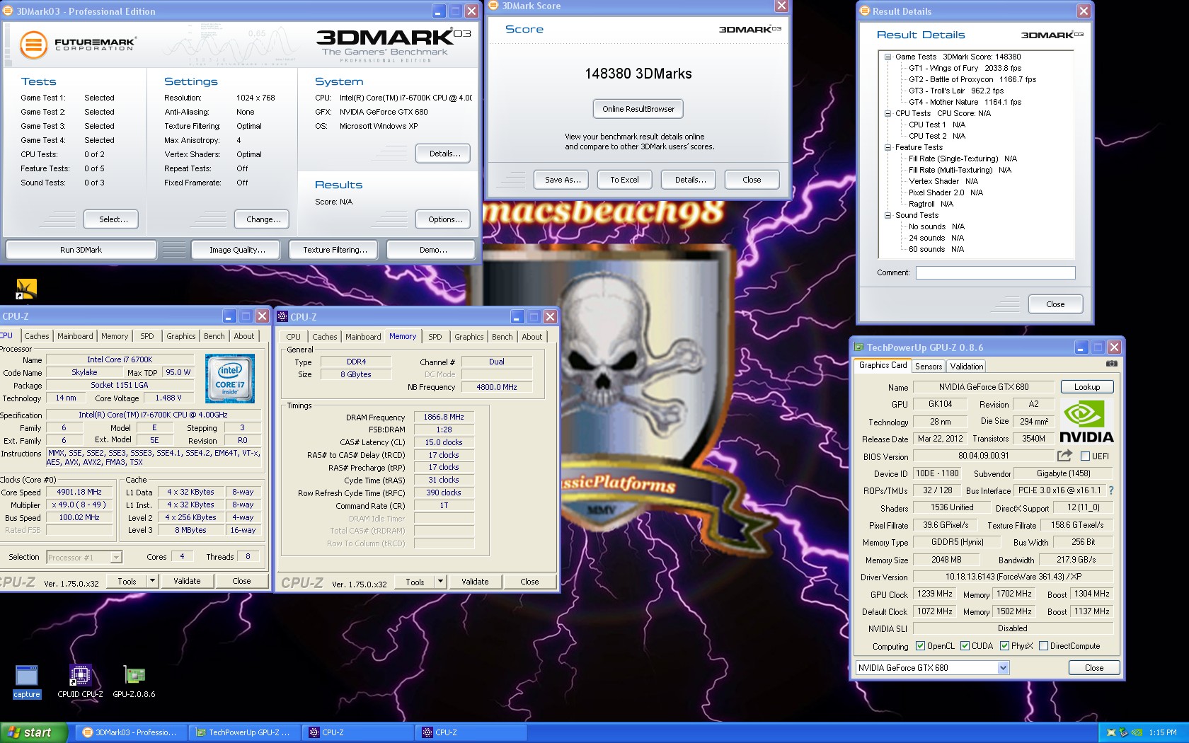Click Close in the Result Details window

1055,304
